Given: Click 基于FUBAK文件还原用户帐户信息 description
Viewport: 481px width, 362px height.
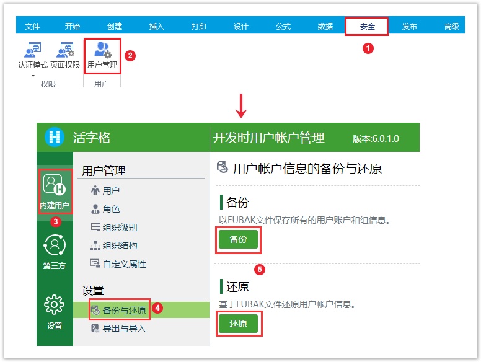Looking at the screenshot, I should coord(286,304).
